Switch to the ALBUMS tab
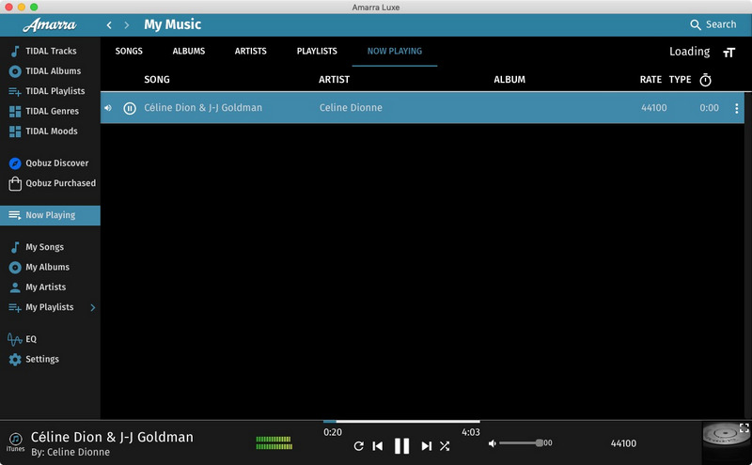Image resolution: width=752 pixels, height=465 pixels. (x=189, y=51)
